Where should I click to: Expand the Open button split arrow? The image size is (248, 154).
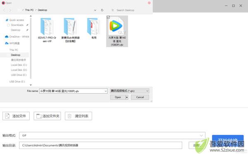127,97
